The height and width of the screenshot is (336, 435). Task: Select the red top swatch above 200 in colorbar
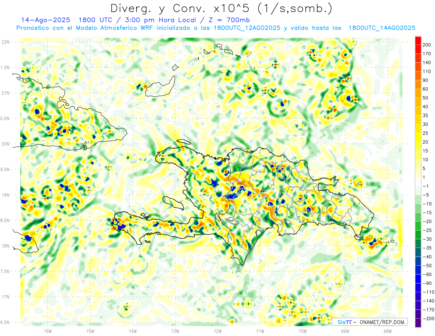tap(418, 40)
